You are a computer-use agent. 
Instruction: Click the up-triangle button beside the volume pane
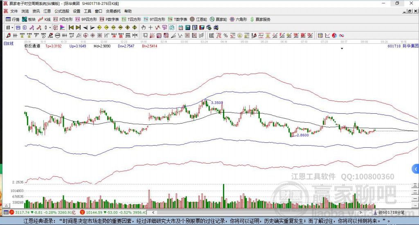tap(7, 206)
